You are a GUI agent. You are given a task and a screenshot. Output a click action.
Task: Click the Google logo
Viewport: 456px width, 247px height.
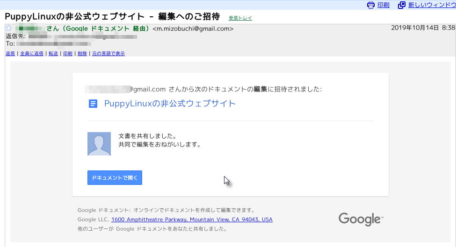point(361,219)
